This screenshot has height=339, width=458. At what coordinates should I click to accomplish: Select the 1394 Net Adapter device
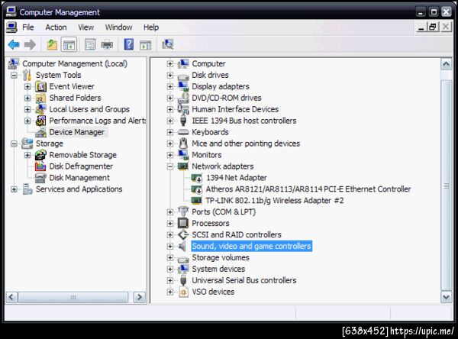[x=237, y=178]
